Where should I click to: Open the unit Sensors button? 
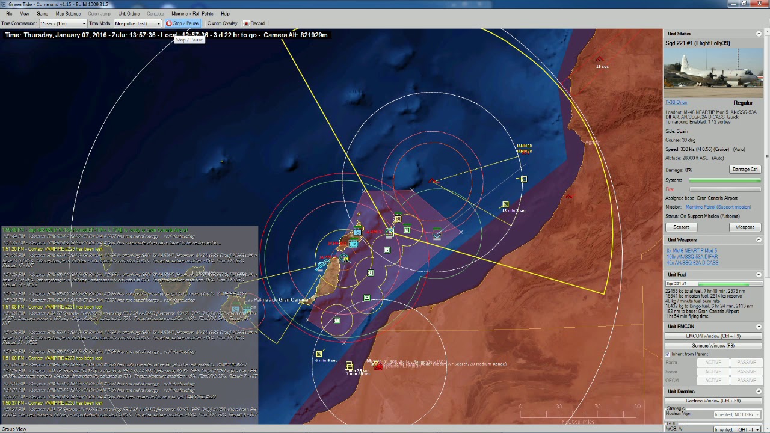click(x=681, y=227)
